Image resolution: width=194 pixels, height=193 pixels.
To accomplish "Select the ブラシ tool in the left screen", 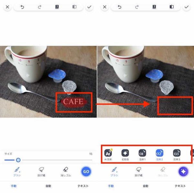I will (17, 172).
